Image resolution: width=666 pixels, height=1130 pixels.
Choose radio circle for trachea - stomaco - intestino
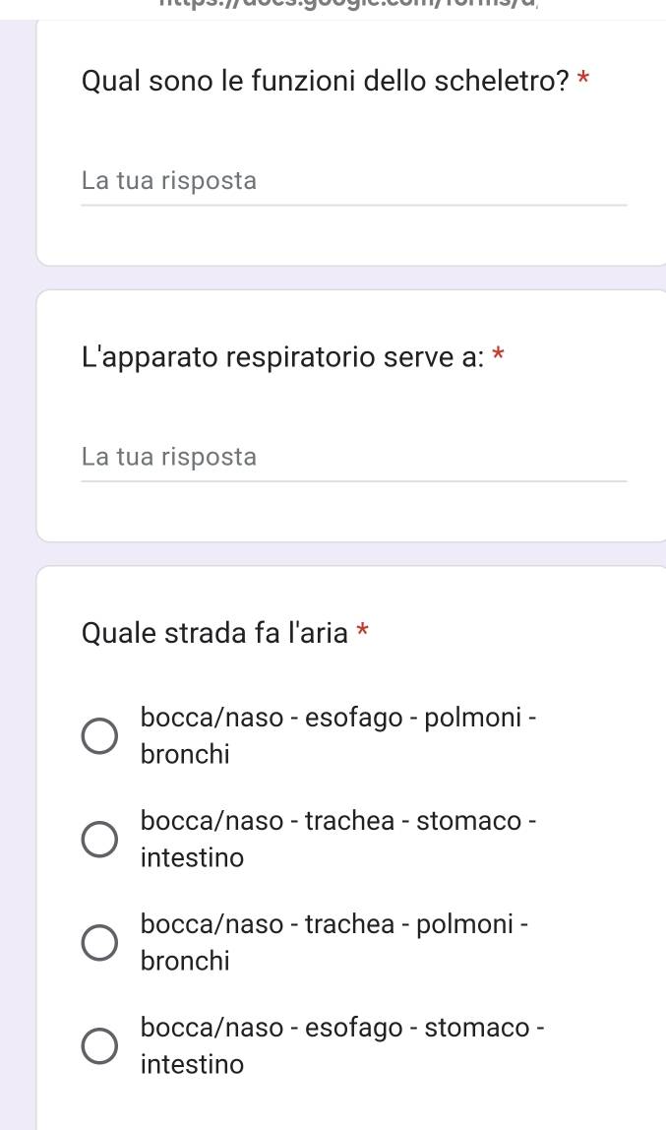click(x=97, y=839)
